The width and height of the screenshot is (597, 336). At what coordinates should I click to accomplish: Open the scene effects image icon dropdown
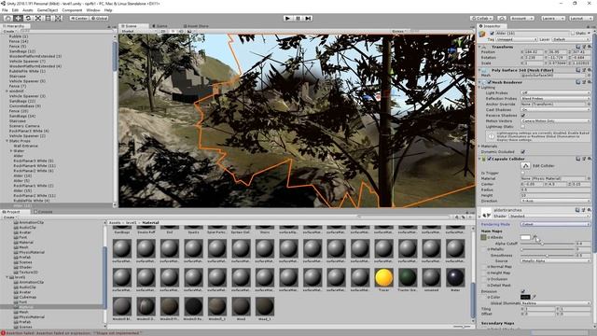coord(190,31)
